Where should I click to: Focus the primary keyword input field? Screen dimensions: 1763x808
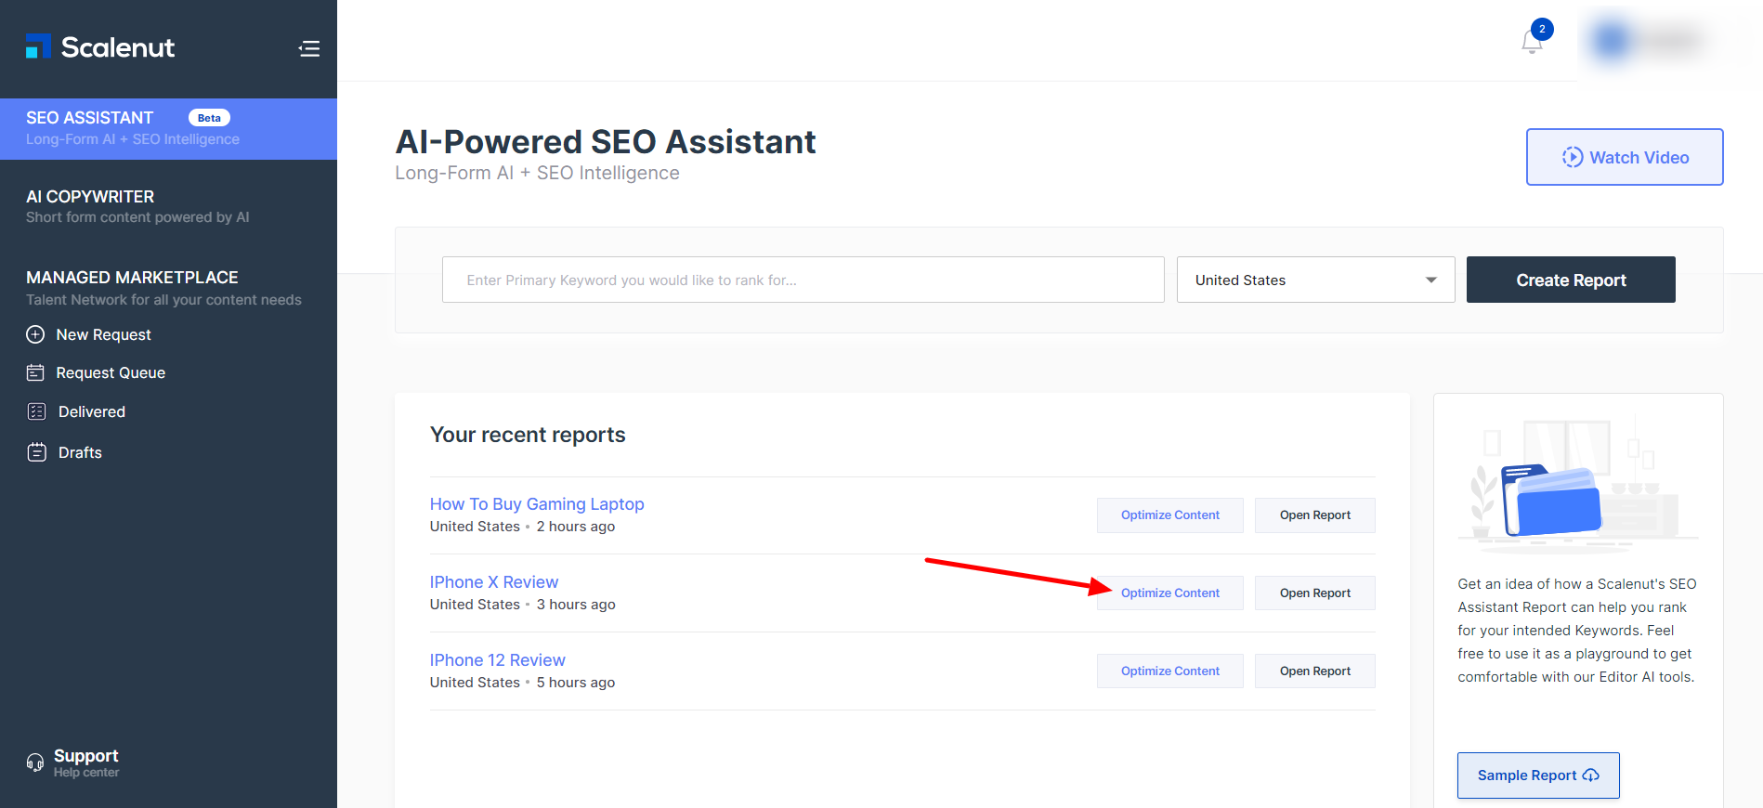(803, 280)
